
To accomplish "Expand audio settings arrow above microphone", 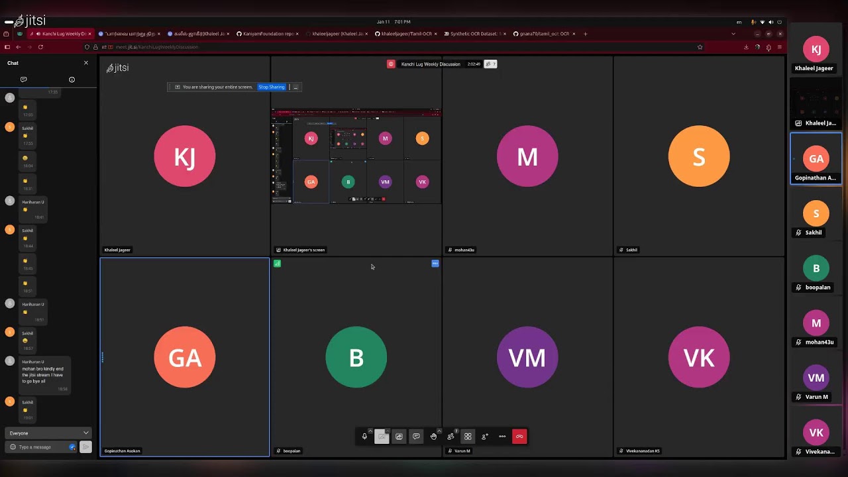I will click(x=370, y=431).
